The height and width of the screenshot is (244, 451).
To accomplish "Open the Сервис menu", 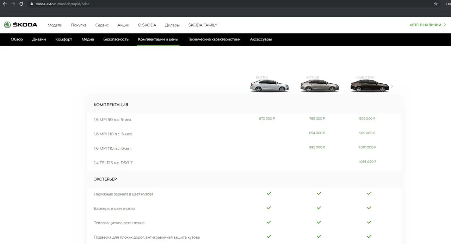I will coord(102,25).
